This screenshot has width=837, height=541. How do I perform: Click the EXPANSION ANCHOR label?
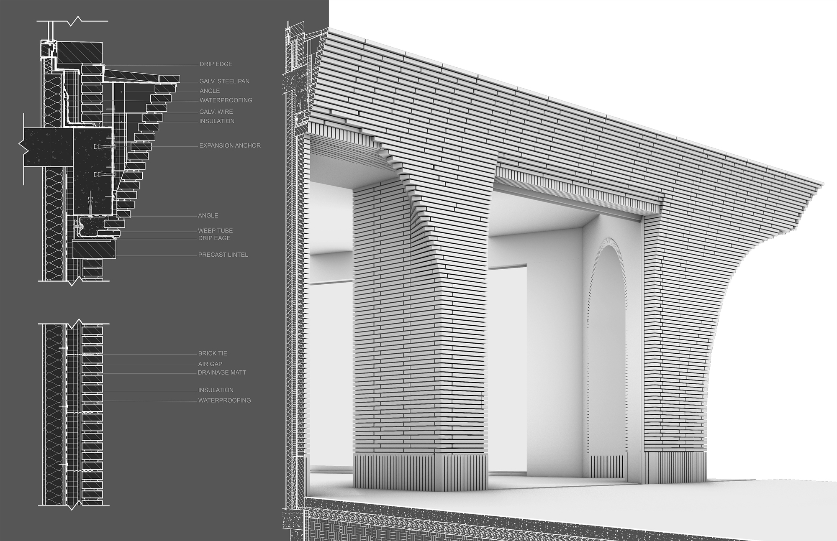[x=230, y=145]
